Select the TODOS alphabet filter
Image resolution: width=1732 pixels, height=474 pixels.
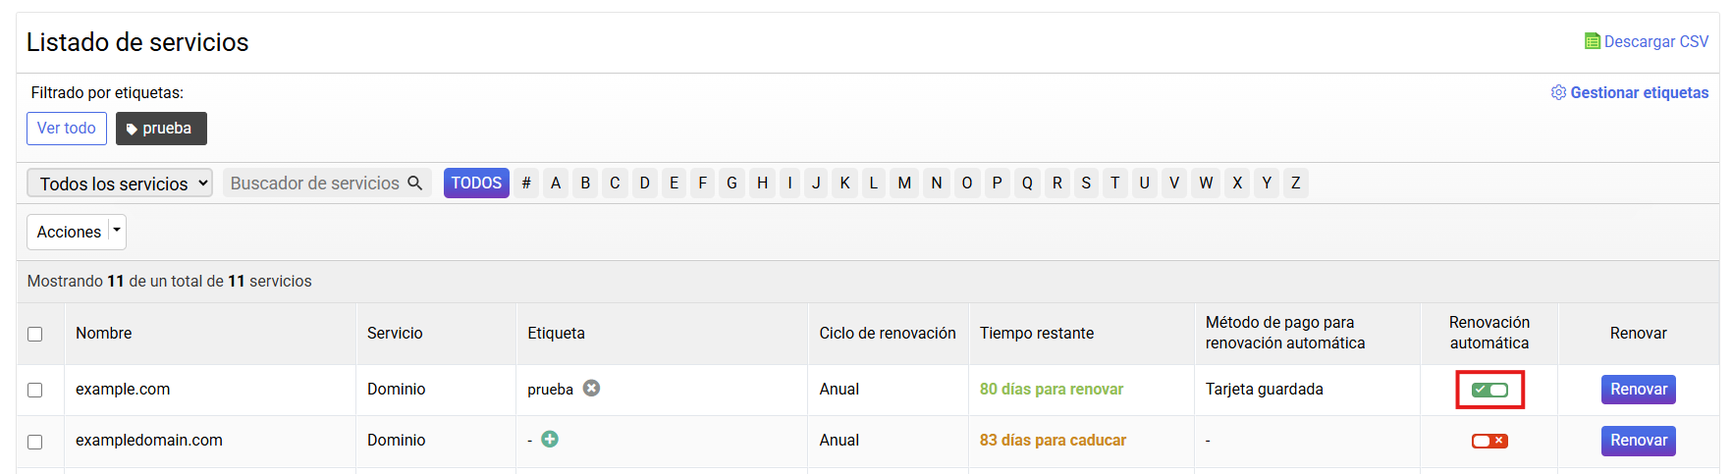point(476,183)
